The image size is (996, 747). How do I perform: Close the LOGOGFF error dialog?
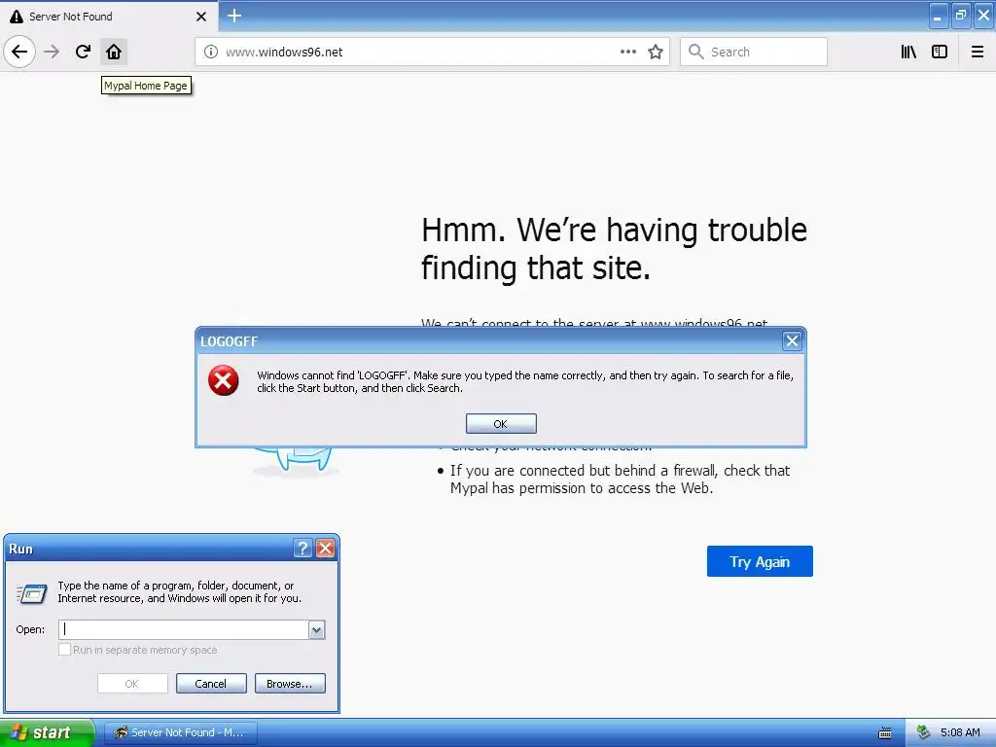pyautogui.click(x=792, y=341)
